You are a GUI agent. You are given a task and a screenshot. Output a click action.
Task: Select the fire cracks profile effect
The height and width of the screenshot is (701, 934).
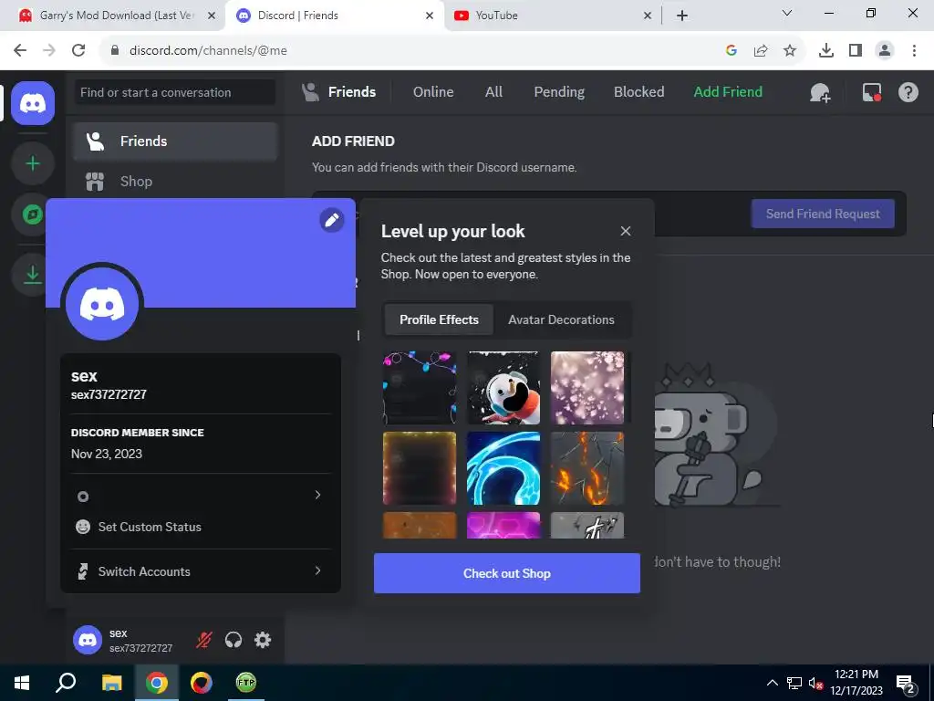point(587,468)
